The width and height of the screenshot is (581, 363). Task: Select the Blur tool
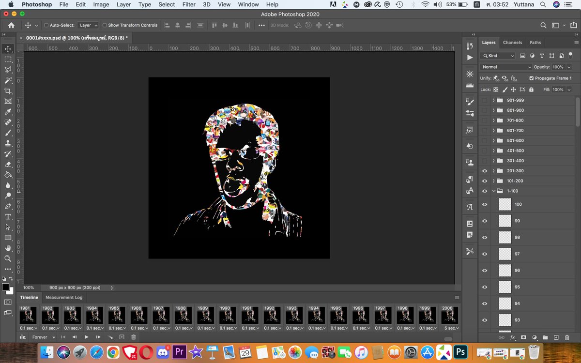[x=8, y=185]
